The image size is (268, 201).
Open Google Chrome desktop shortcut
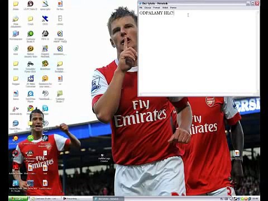30,108
